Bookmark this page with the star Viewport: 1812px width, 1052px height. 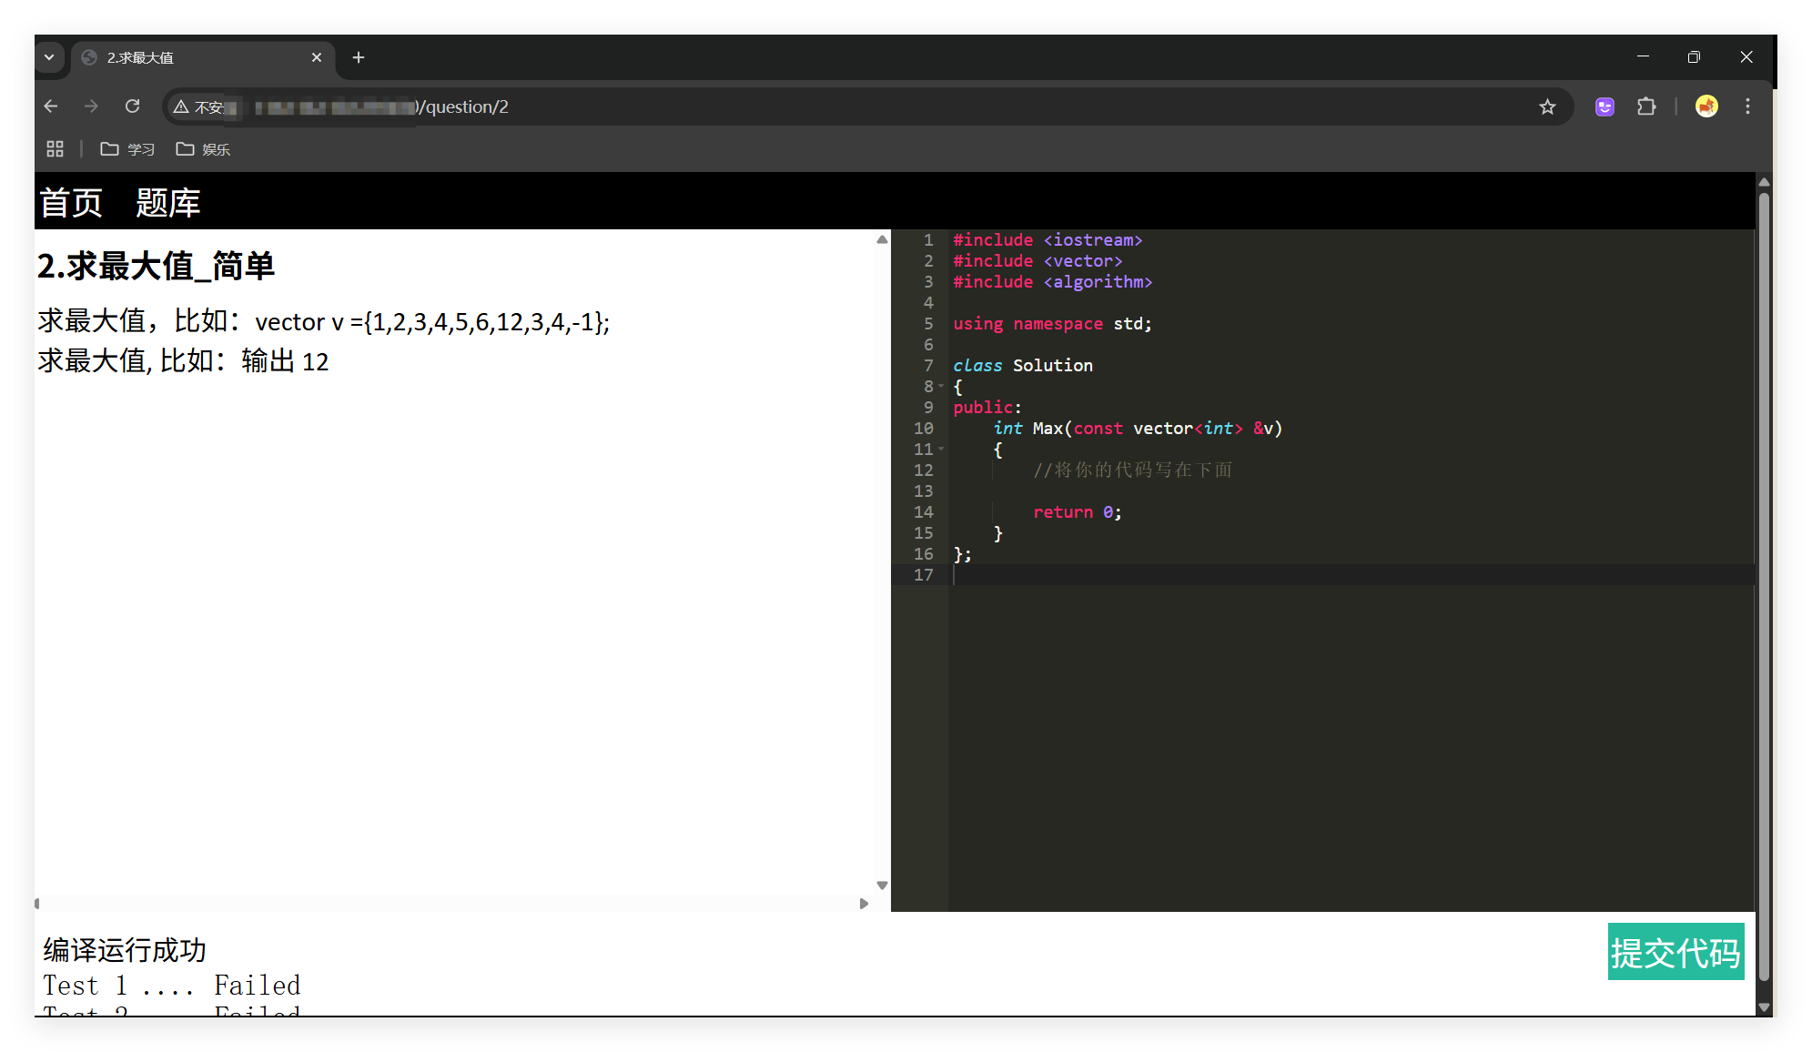coord(1547,107)
